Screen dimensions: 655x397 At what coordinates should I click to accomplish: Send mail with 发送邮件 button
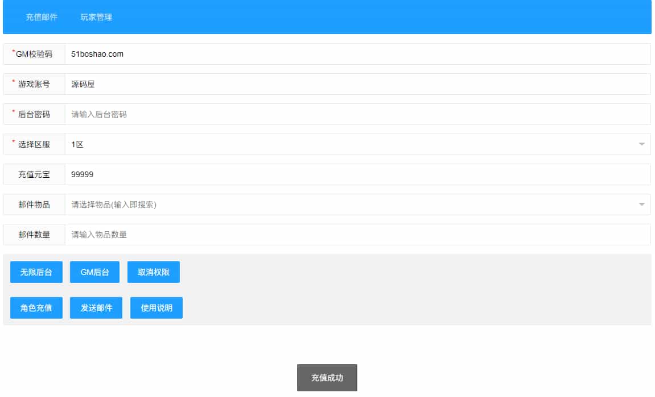(x=96, y=308)
